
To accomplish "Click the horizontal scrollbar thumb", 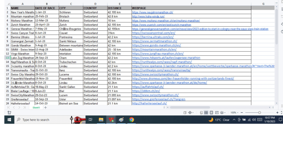I will pos(190,107).
